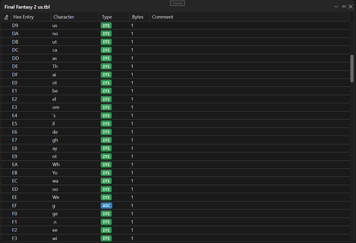Click the DTE badge in row DF
This screenshot has width=356, height=243.
(106, 75)
